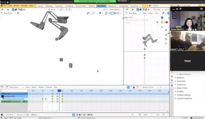Open the Local transform orientation dropdown in left viewport
Screen dimensions: 205x119
pyautogui.click(x=53, y=10)
